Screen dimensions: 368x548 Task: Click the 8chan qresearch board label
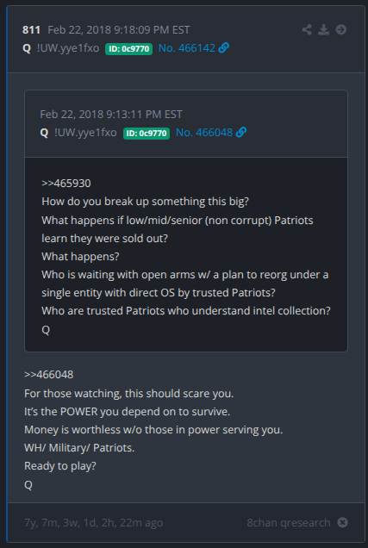pyautogui.click(x=289, y=522)
